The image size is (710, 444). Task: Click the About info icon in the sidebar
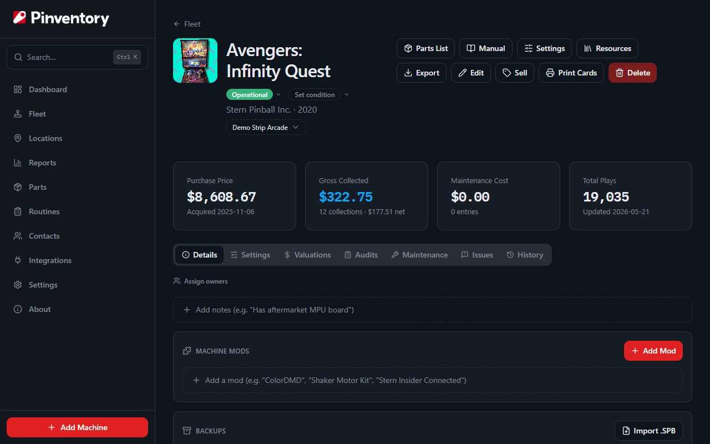(18, 309)
